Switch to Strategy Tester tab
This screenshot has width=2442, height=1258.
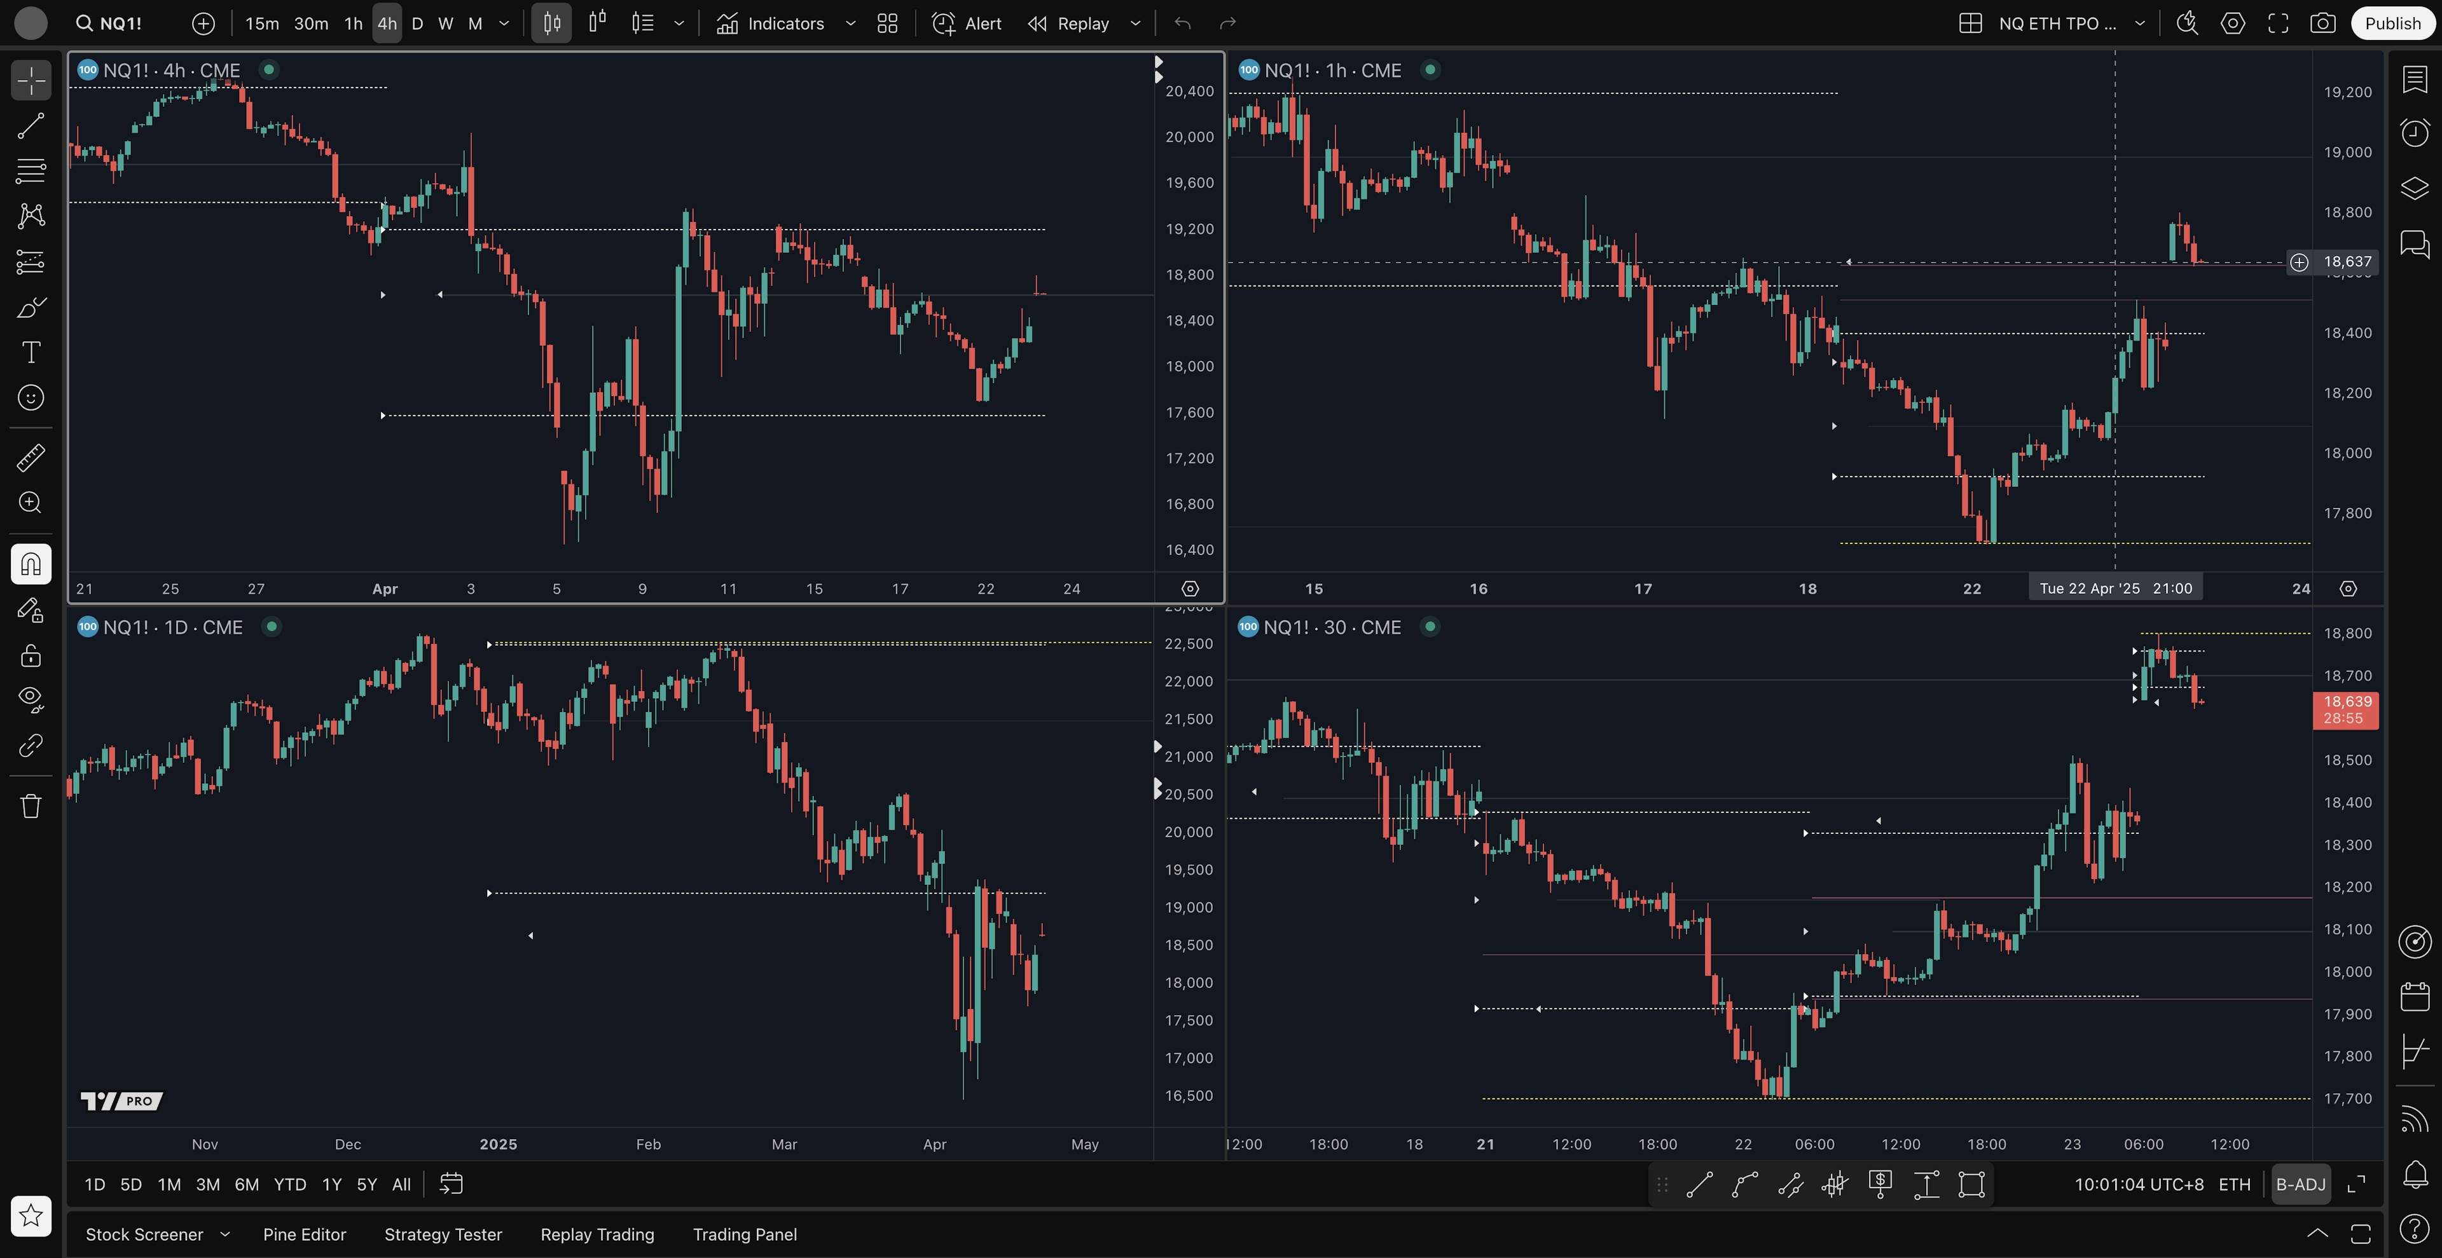click(443, 1234)
